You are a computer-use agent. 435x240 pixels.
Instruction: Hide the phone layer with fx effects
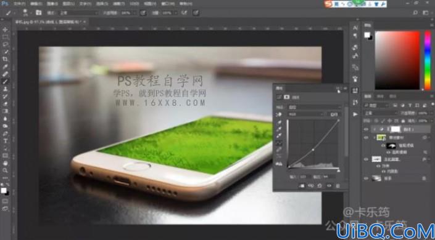pos(366,159)
